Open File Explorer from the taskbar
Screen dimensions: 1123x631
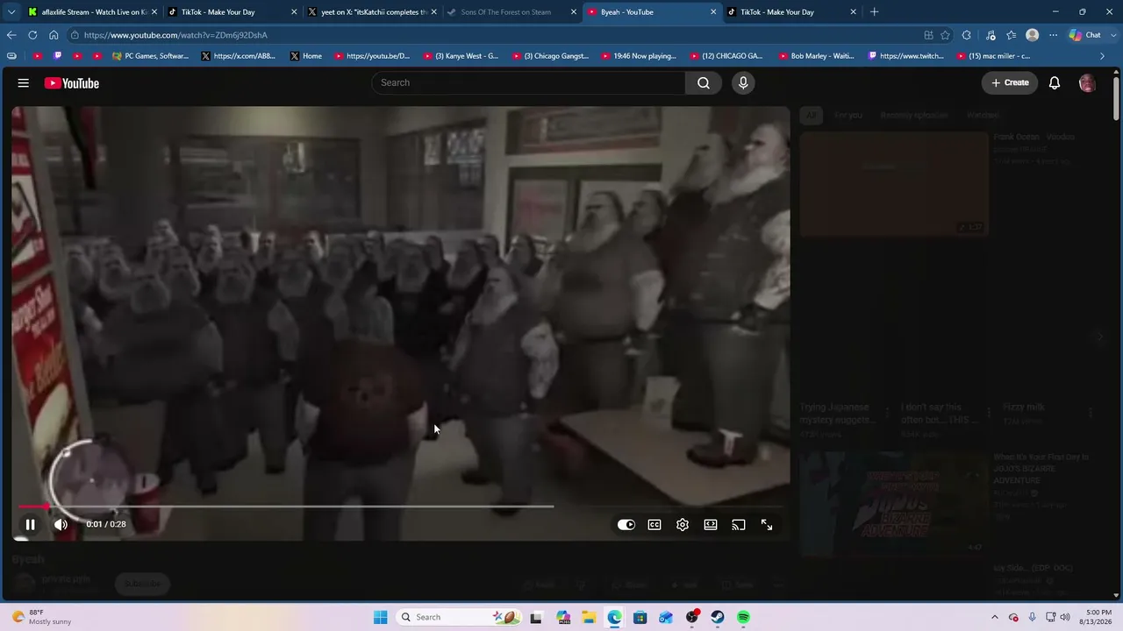589,617
